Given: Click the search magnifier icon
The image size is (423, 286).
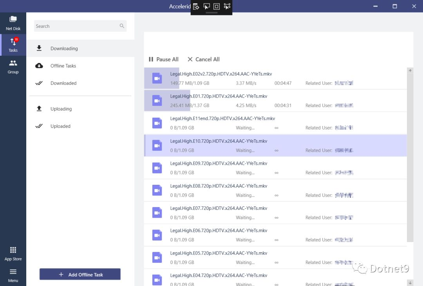Looking at the screenshot, I should (x=122, y=26).
